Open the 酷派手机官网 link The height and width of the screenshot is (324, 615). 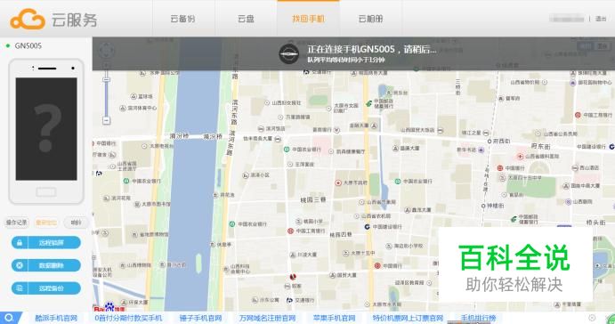(56, 318)
